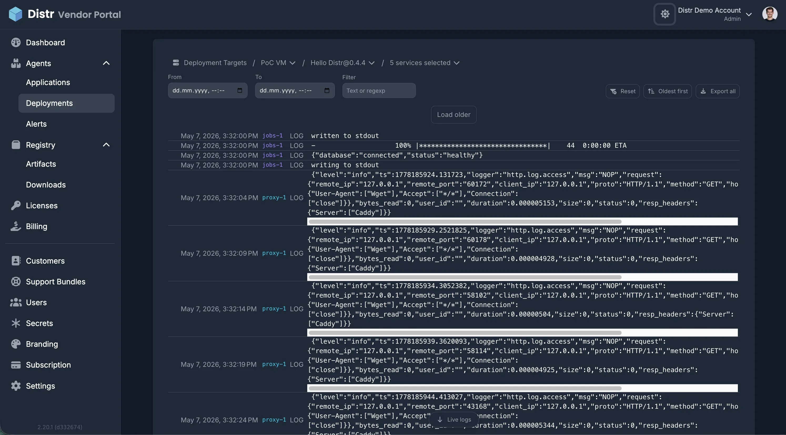The width and height of the screenshot is (786, 435).
Task: Click the Export all button
Action: tap(717, 91)
